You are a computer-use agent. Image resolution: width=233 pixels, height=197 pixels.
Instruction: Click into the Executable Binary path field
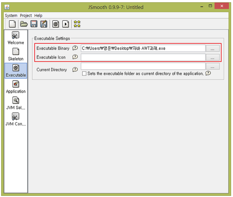coord(143,48)
